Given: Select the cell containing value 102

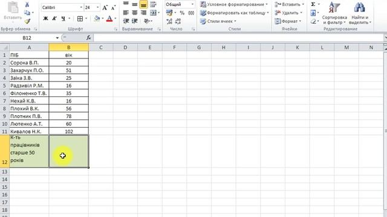Looking at the screenshot, I should click(68, 131).
